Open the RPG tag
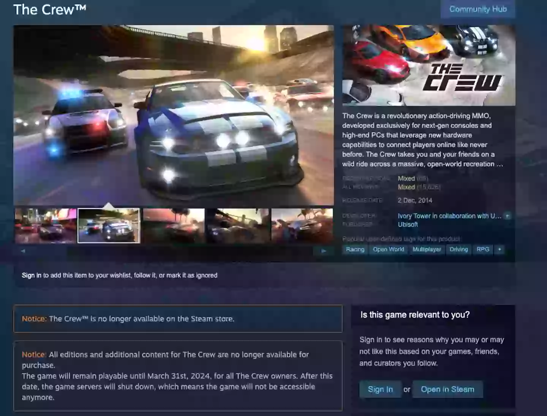Viewport: 547px width, 416px height. (483, 249)
